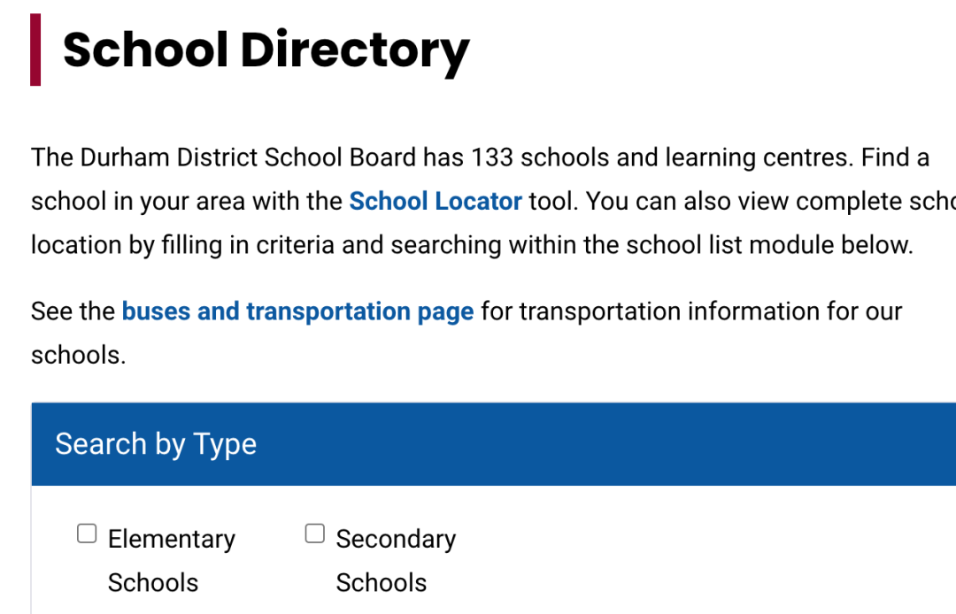Click the "Secondary Schools" label text

396,560
